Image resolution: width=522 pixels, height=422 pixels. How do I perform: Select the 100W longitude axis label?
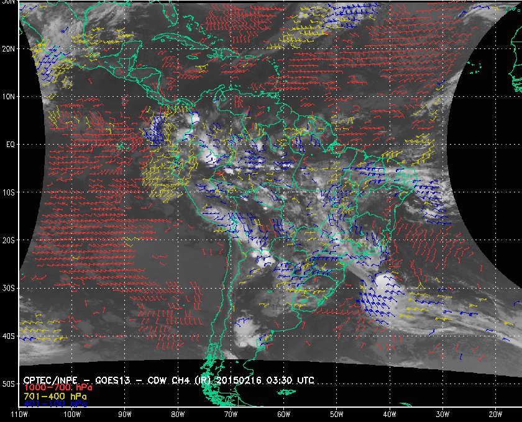[72, 415]
